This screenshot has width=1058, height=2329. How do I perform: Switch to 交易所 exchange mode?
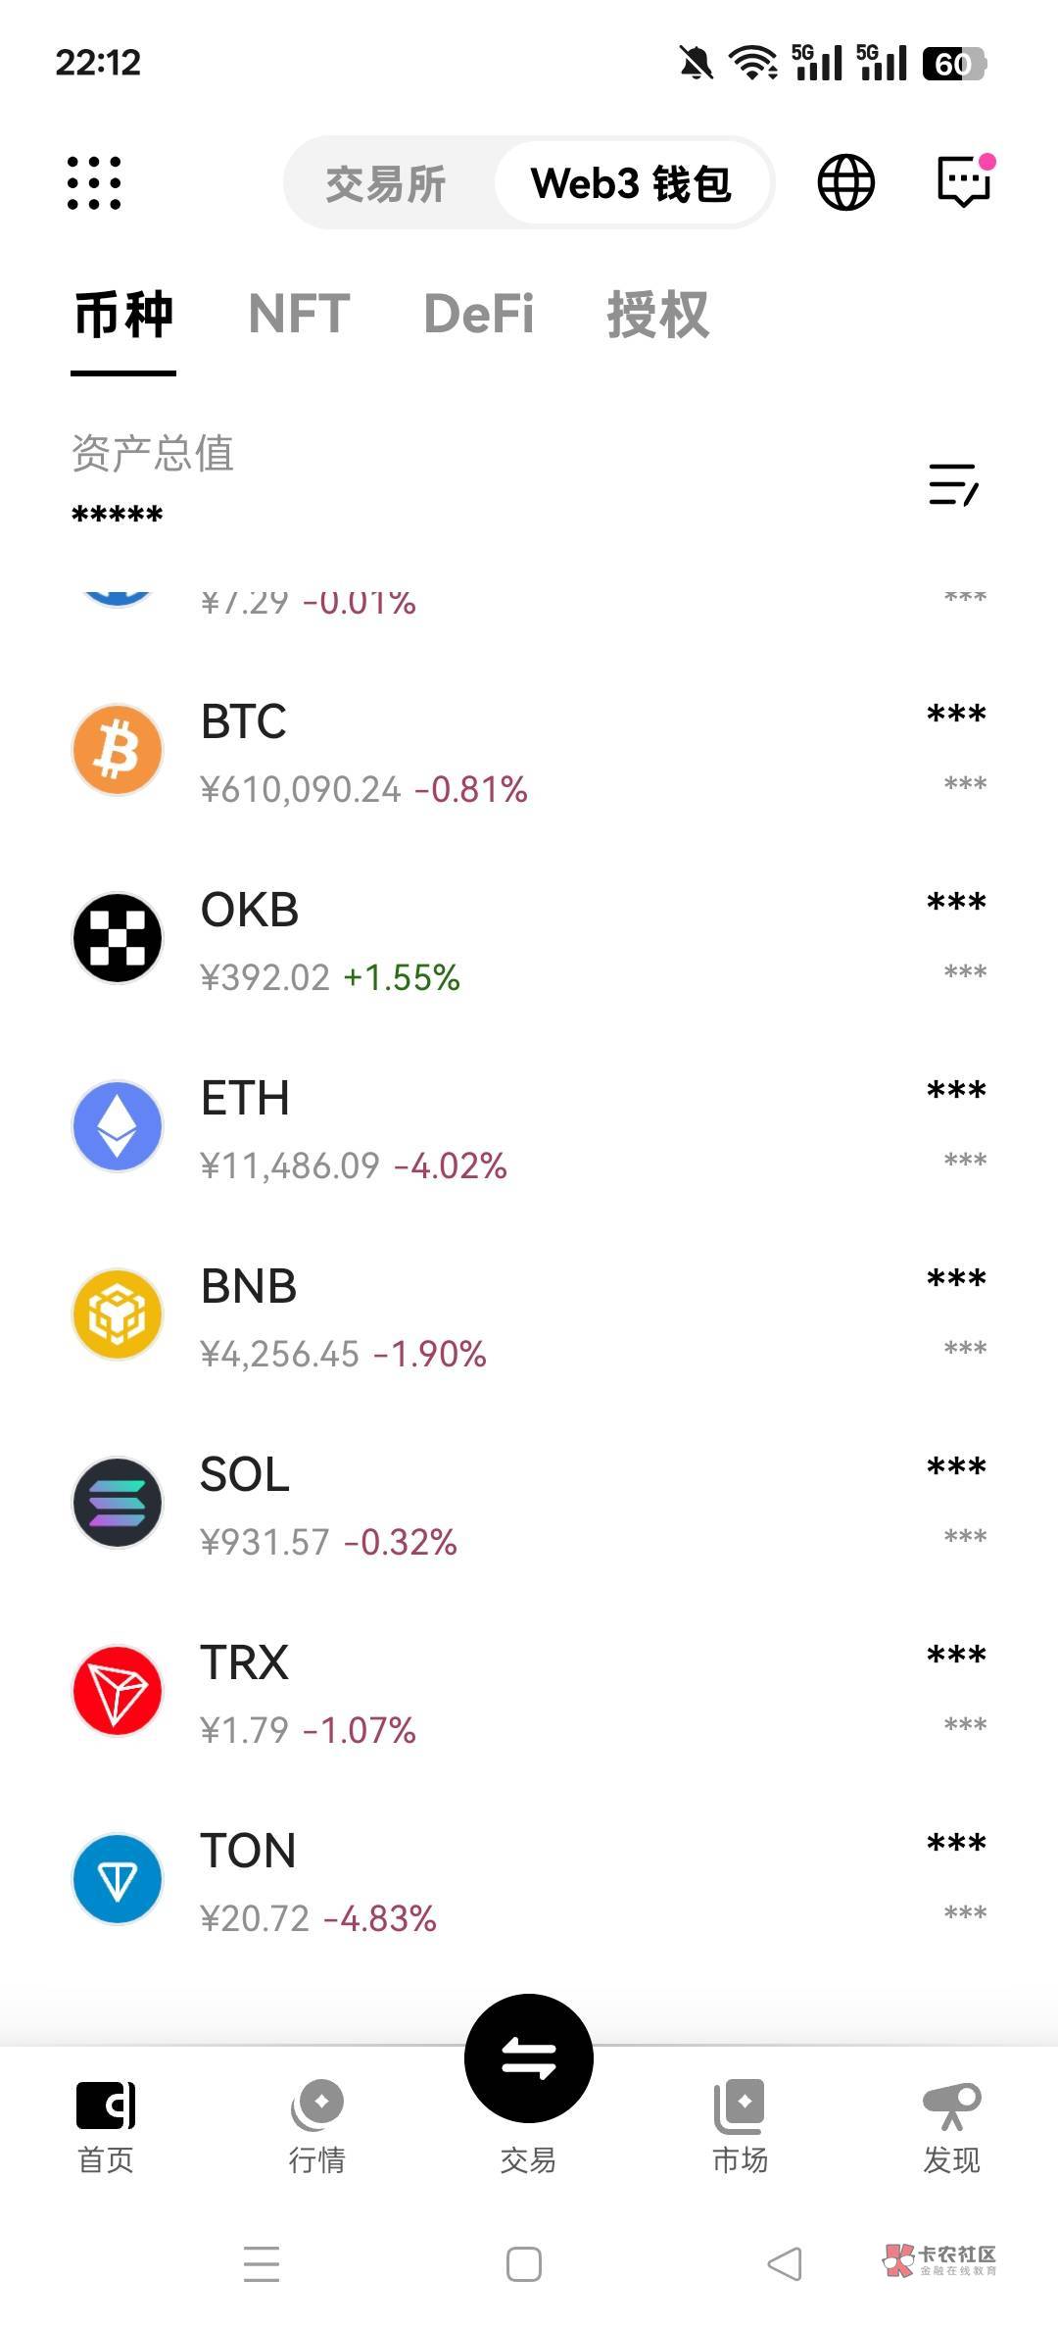click(386, 184)
